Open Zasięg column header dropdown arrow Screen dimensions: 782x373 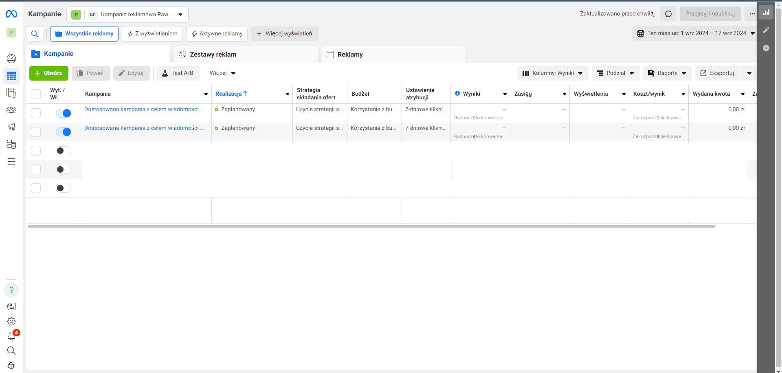pyautogui.click(x=564, y=94)
